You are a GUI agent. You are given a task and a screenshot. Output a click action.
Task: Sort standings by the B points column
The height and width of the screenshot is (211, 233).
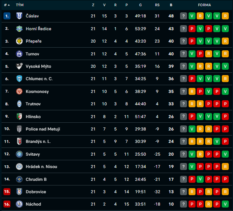click(171, 5)
